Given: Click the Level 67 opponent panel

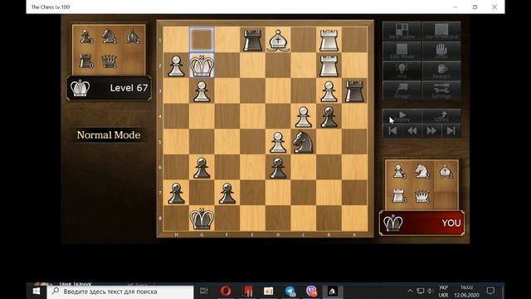Looking at the screenshot, I should [109, 88].
